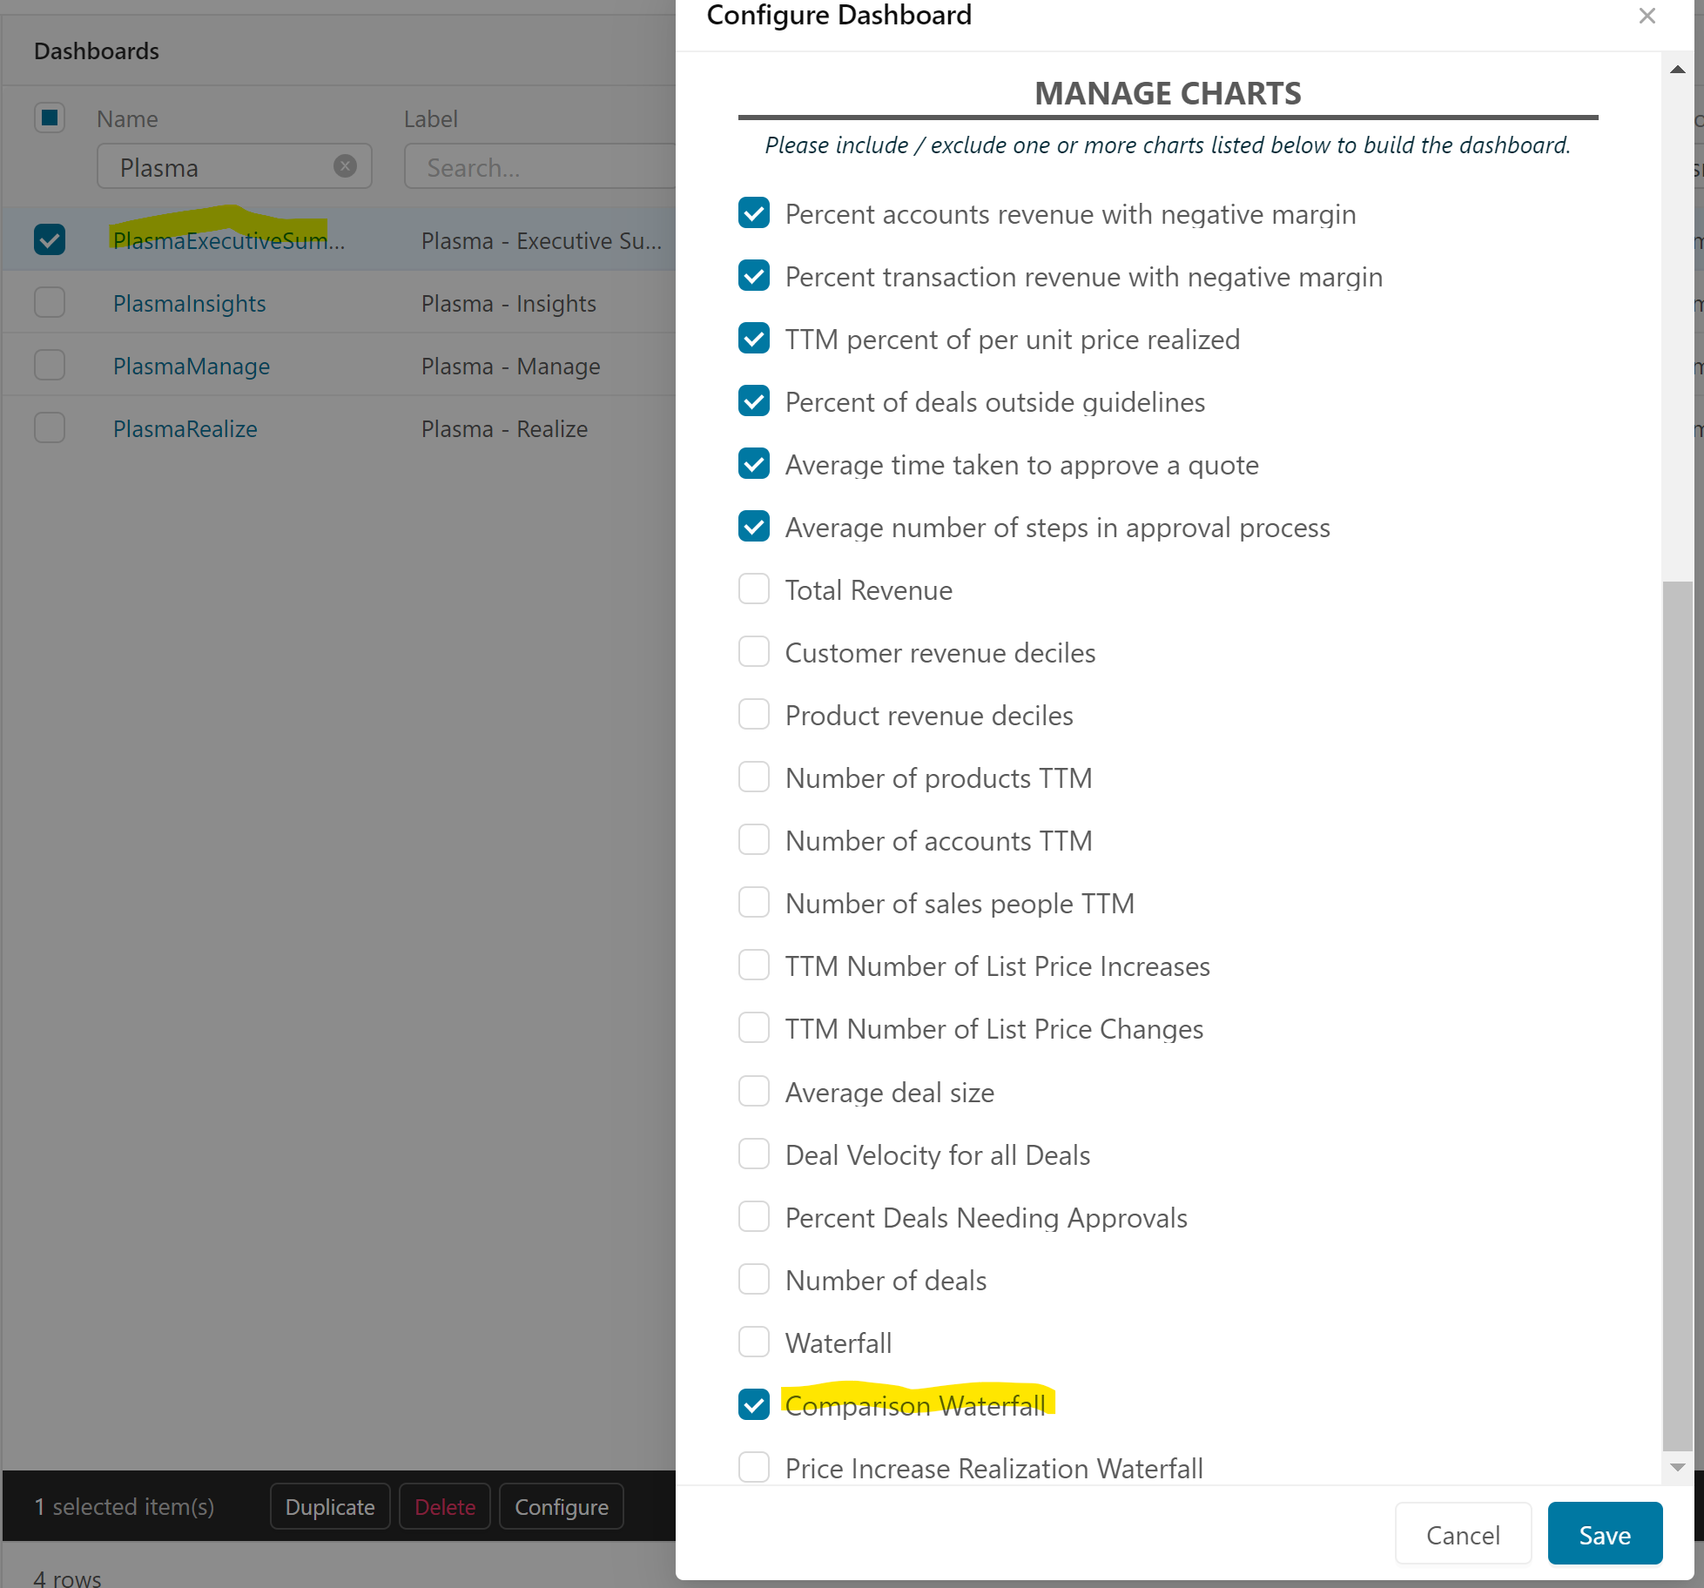Open the PlasmaRealize dashboard link
The image size is (1704, 1588).
(185, 428)
